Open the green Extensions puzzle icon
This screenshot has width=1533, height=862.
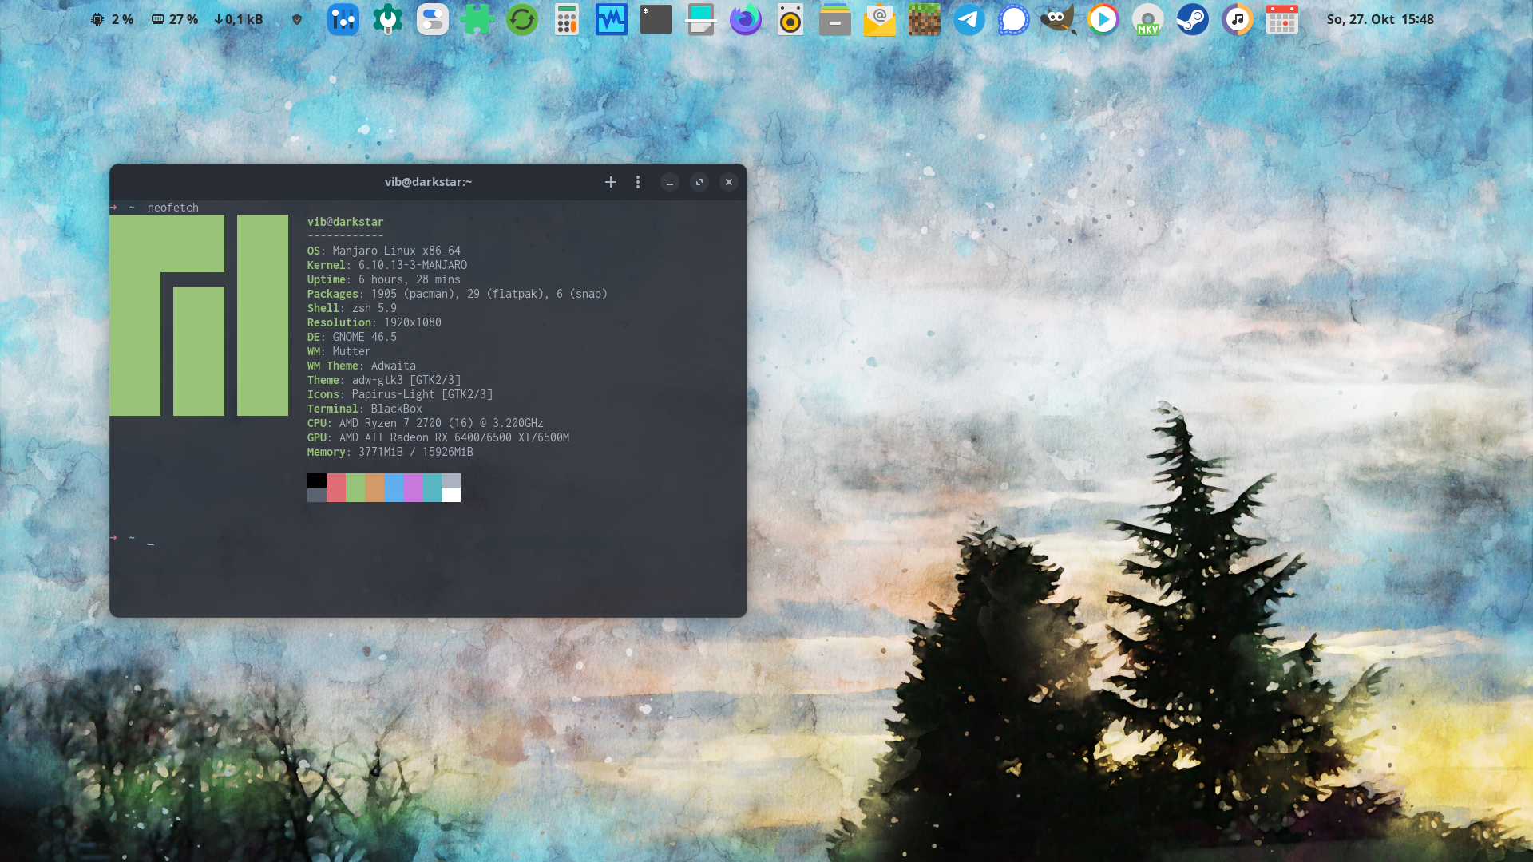pyautogui.click(x=477, y=19)
